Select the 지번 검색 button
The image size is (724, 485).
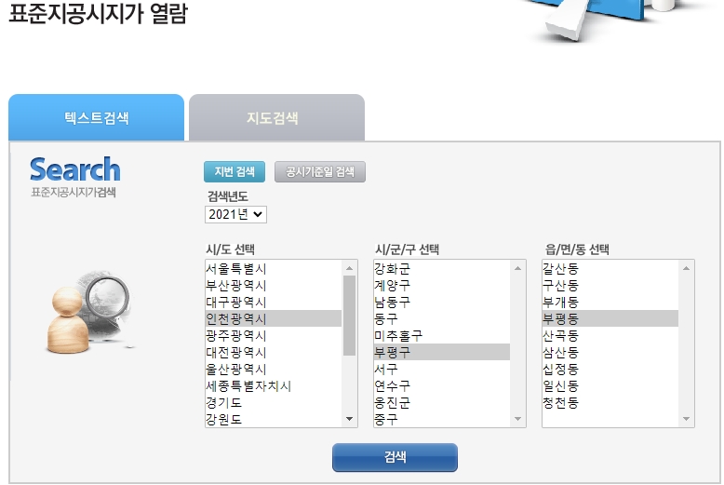(235, 172)
